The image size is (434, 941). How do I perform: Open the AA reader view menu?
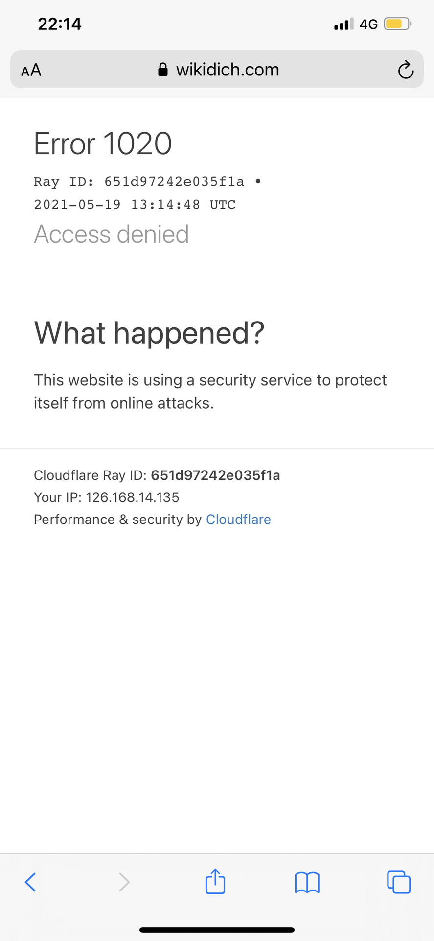31,70
